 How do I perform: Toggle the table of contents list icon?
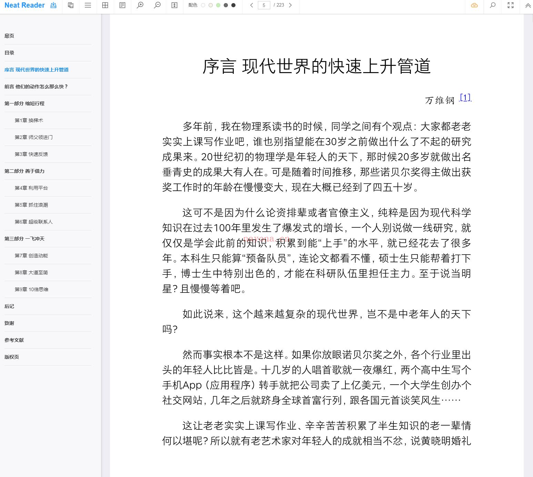tap(88, 5)
